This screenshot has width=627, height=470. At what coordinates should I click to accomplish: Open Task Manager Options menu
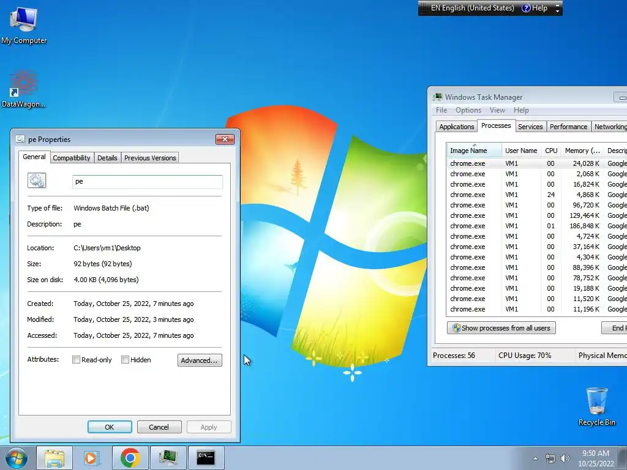[x=468, y=110]
